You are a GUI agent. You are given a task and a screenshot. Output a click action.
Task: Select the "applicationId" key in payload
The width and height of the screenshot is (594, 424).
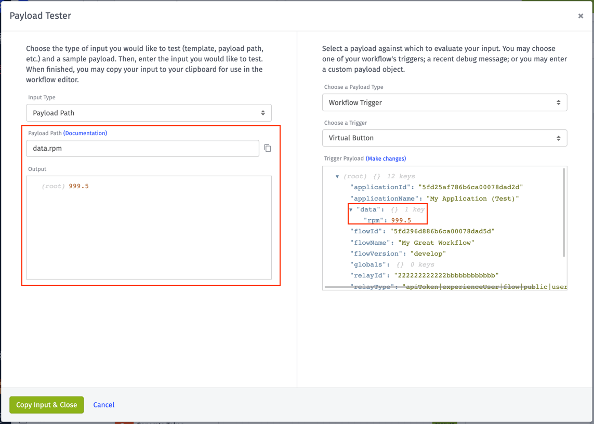click(x=382, y=187)
